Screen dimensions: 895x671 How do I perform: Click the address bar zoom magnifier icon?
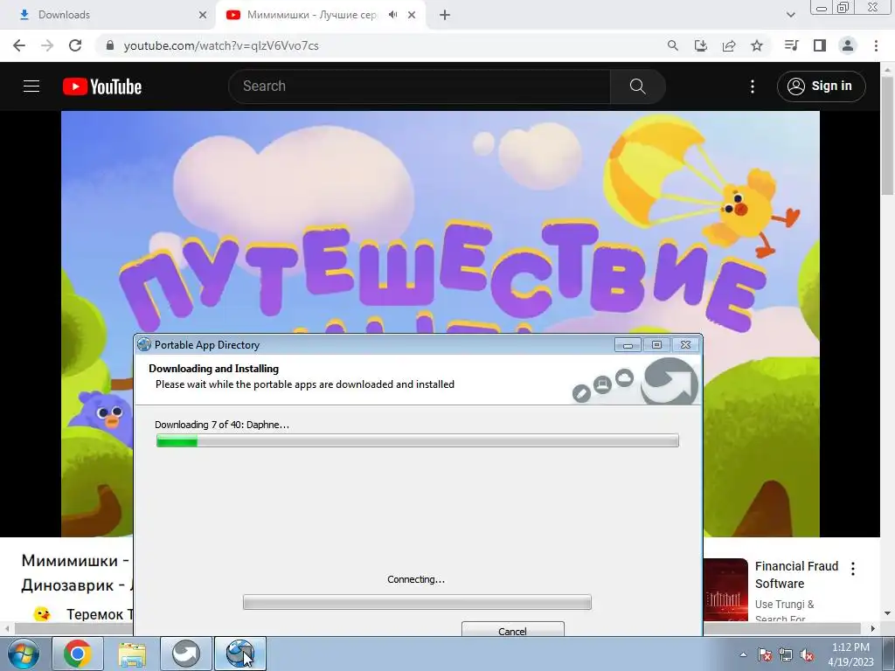673,45
